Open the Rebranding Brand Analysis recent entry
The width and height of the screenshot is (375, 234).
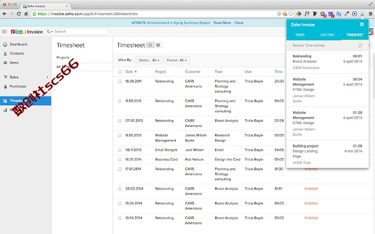coord(327,62)
